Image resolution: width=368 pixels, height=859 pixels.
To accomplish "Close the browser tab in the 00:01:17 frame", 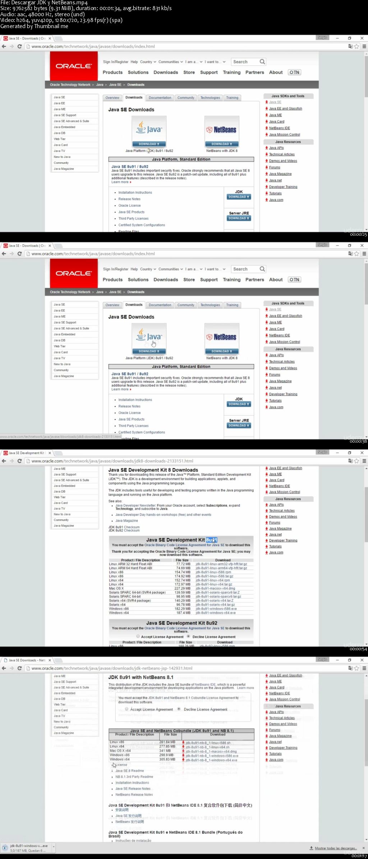I will point(50,660).
